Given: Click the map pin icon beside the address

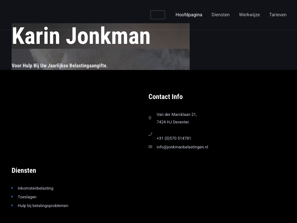Looking at the screenshot, I should pyautogui.click(x=150, y=118).
